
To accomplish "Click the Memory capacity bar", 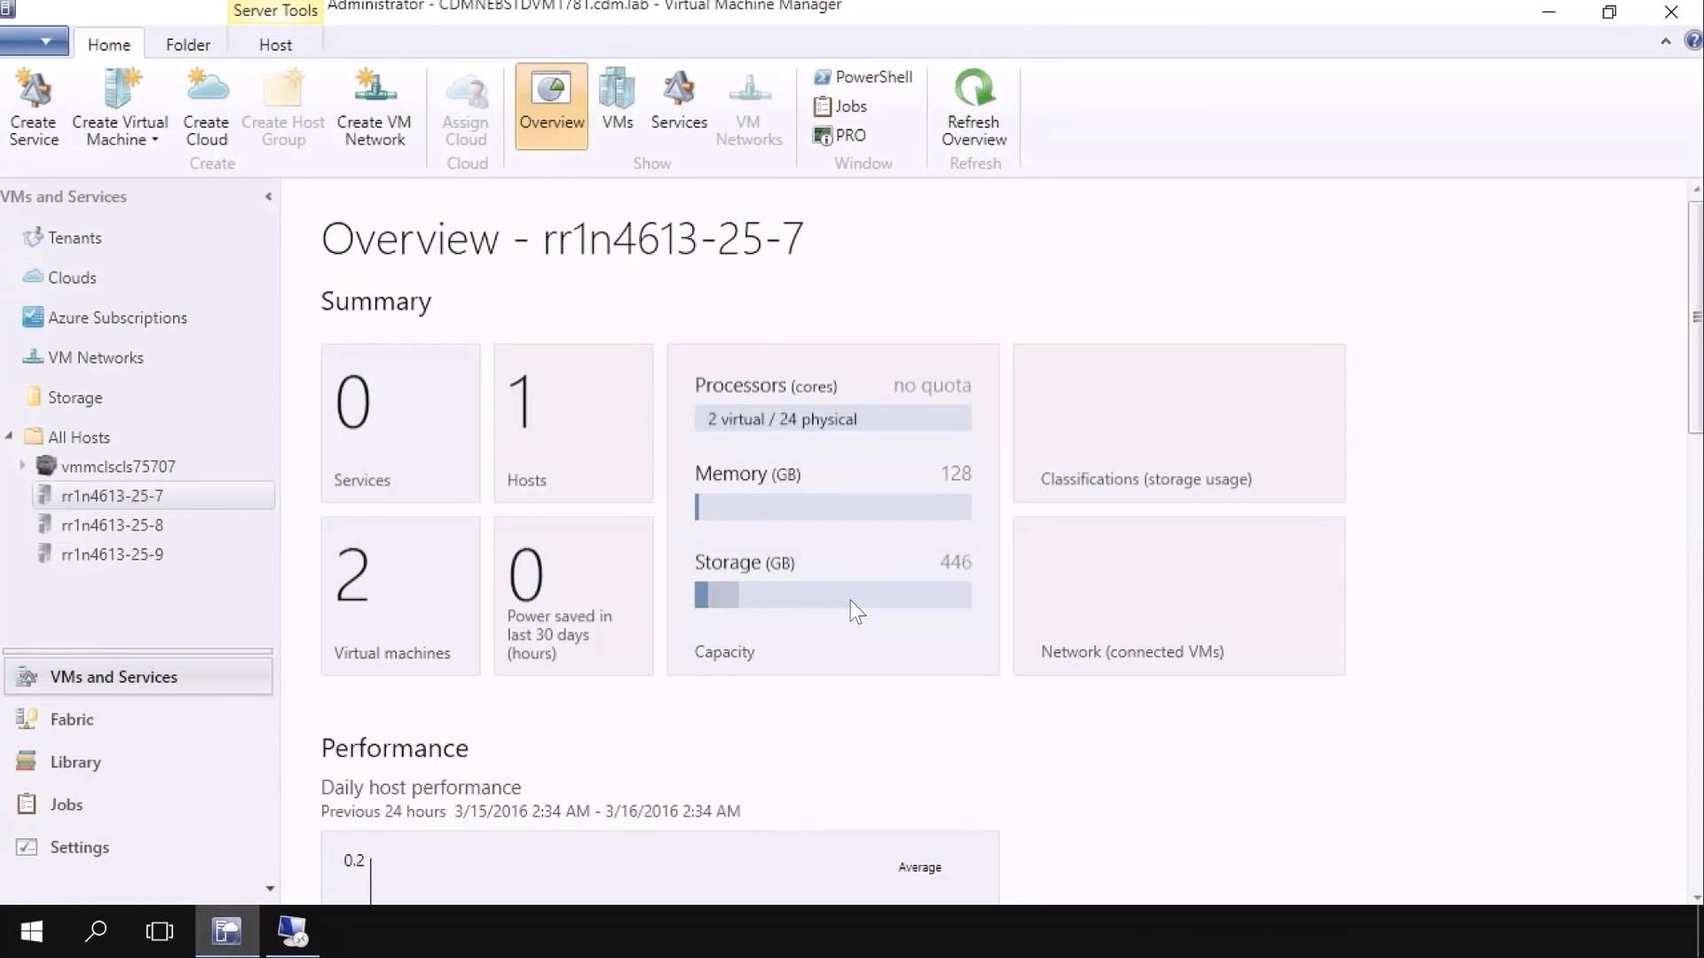I will (832, 507).
